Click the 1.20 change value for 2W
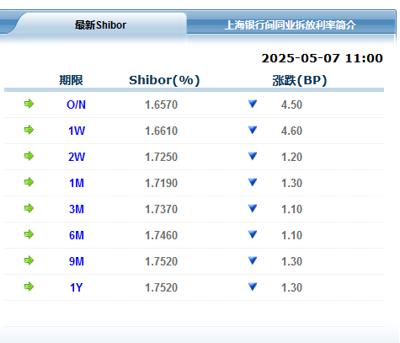The height and width of the screenshot is (343, 400). [291, 157]
